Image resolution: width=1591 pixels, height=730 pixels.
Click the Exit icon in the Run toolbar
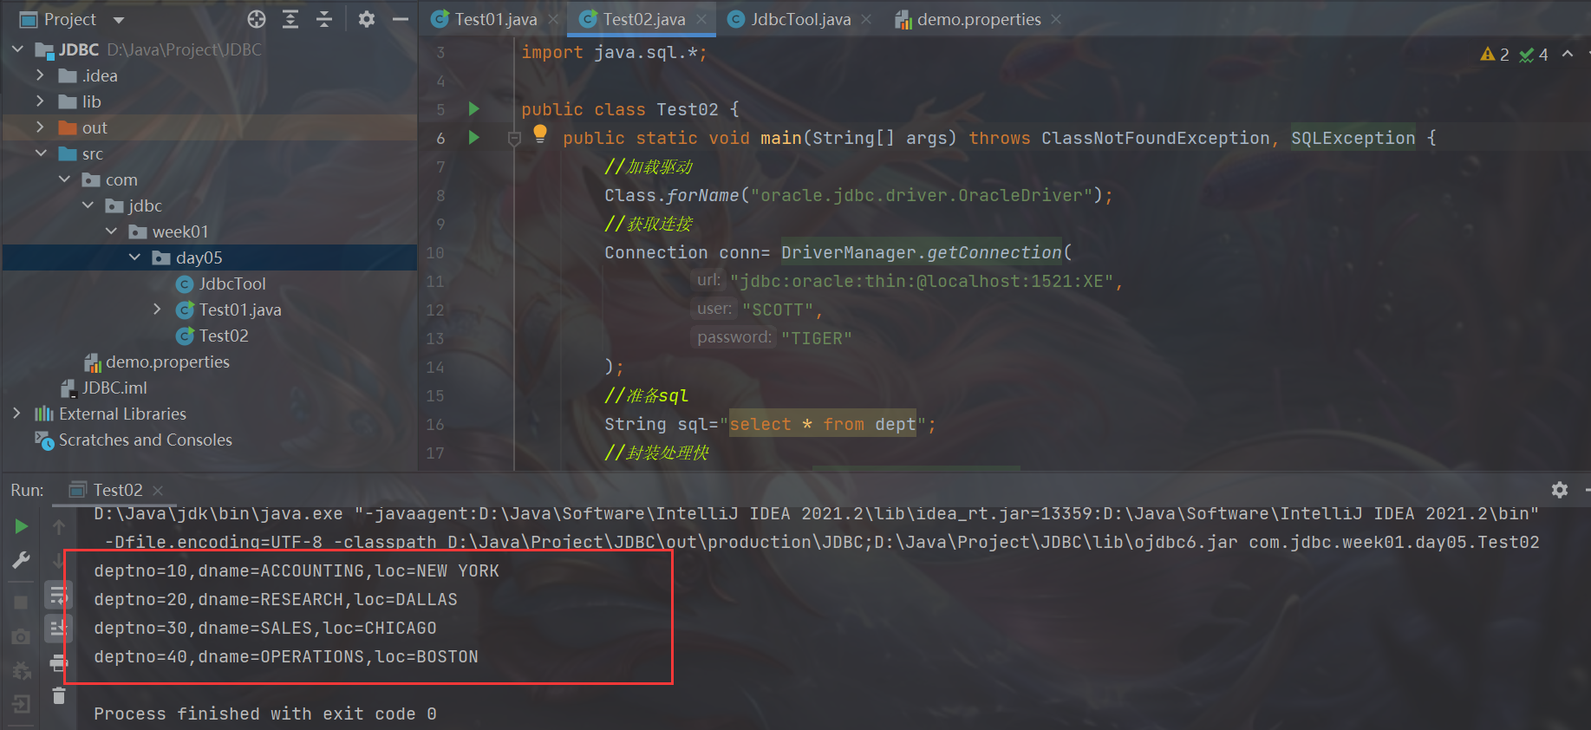click(x=22, y=704)
